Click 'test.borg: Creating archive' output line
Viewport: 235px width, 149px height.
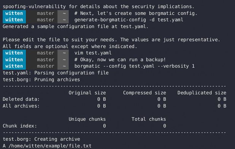click(x=41, y=139)
